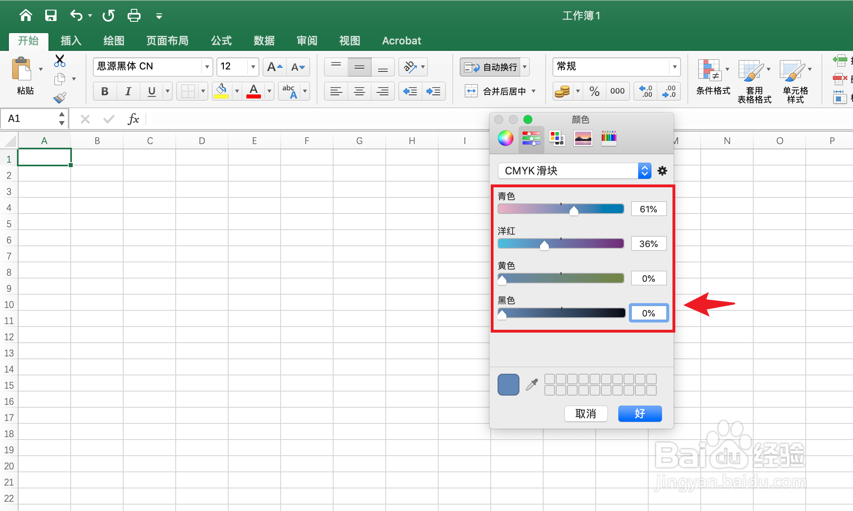The width and height of the screenshot is (853, 511).
Task: Click the increase indent icon
Action: [433, 91]
